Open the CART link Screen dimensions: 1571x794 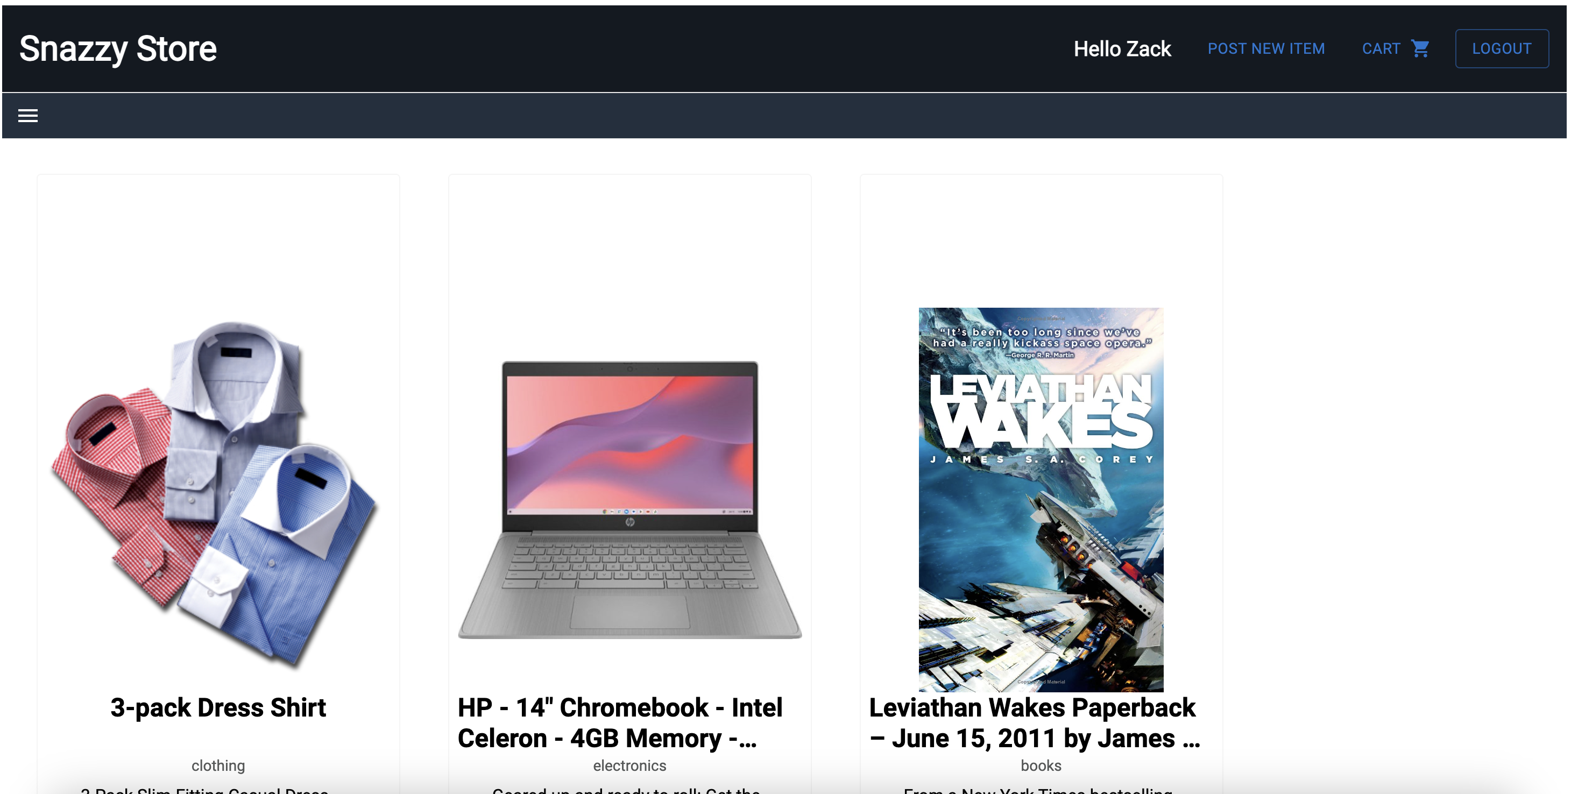[1396, 48]
